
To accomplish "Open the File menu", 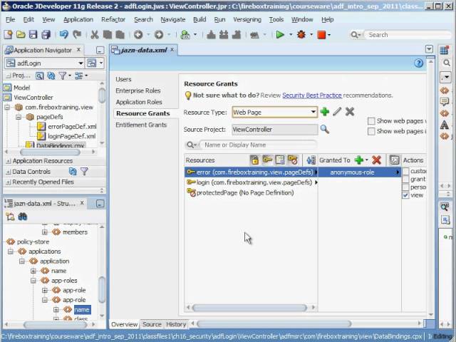I will 10,19.
